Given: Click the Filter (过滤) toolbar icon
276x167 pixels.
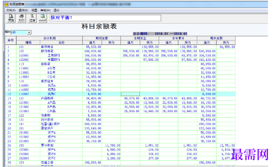Looking at the screenshot, I should 32,18.
